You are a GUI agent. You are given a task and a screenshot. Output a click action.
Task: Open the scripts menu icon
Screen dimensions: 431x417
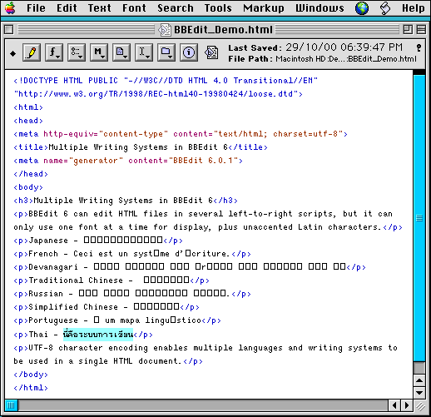pos(385,8)
